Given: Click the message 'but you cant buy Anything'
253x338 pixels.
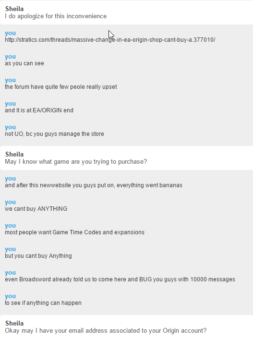Looking at the screenshot, I should (38, 256).
